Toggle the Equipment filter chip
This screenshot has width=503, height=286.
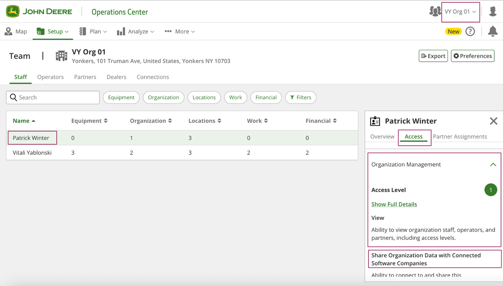click(121, 97)
